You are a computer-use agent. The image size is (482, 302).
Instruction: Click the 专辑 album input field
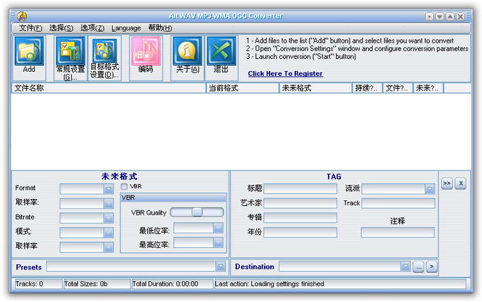300,217
